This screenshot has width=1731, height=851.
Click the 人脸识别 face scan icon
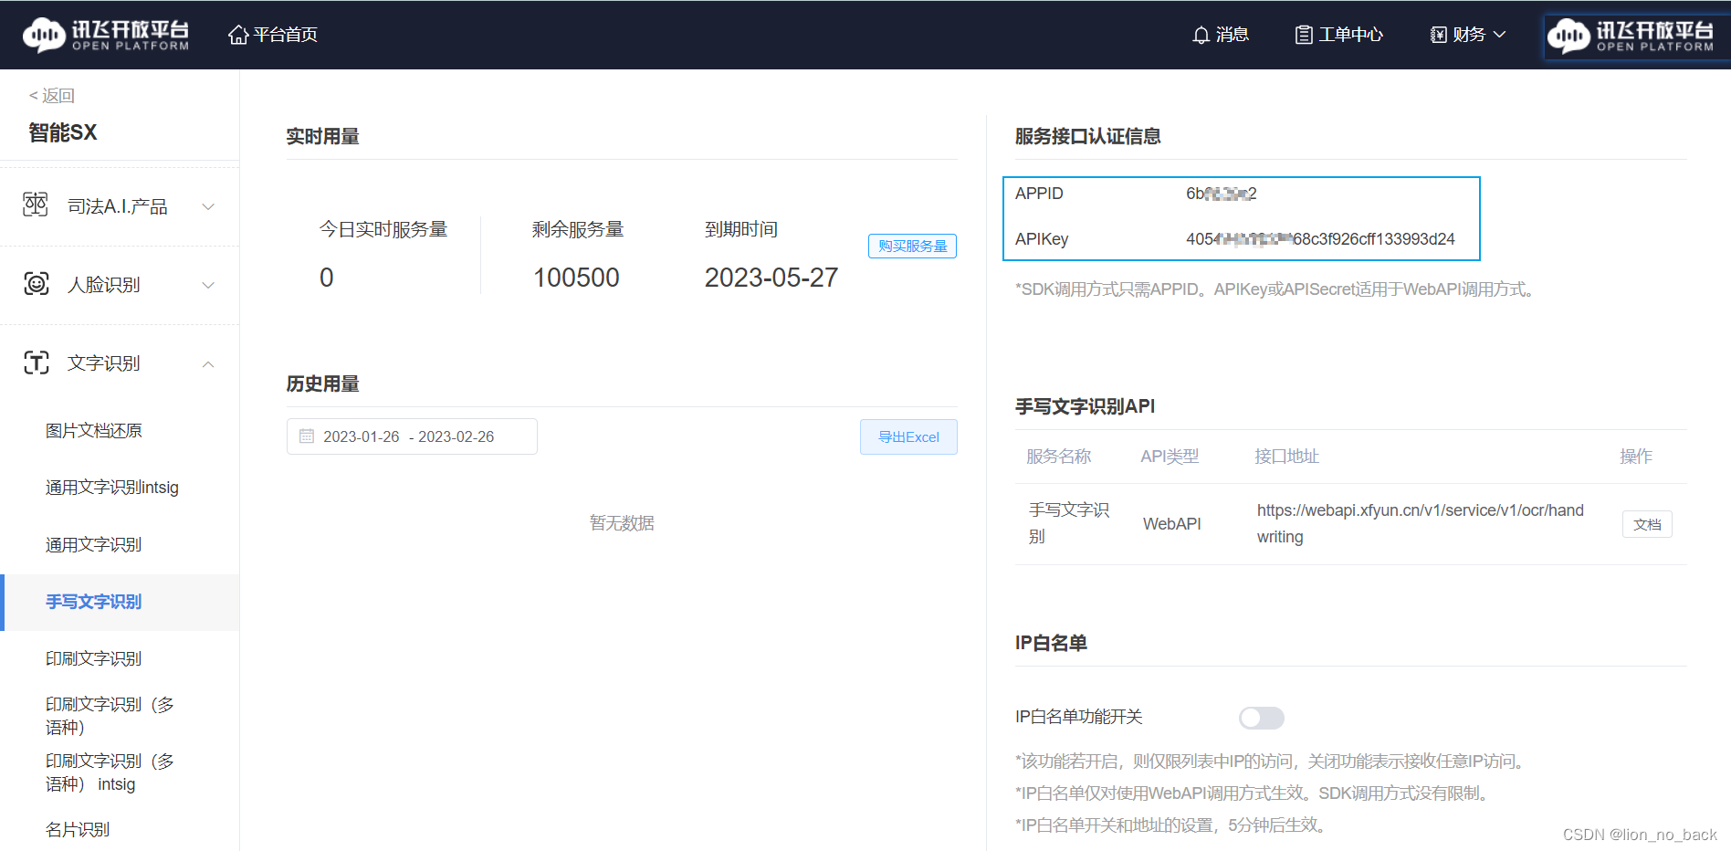(x=36, y=284)
